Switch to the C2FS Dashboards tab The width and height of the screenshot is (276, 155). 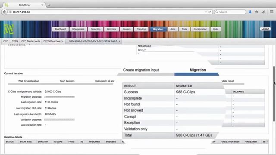tap(53, 41)
